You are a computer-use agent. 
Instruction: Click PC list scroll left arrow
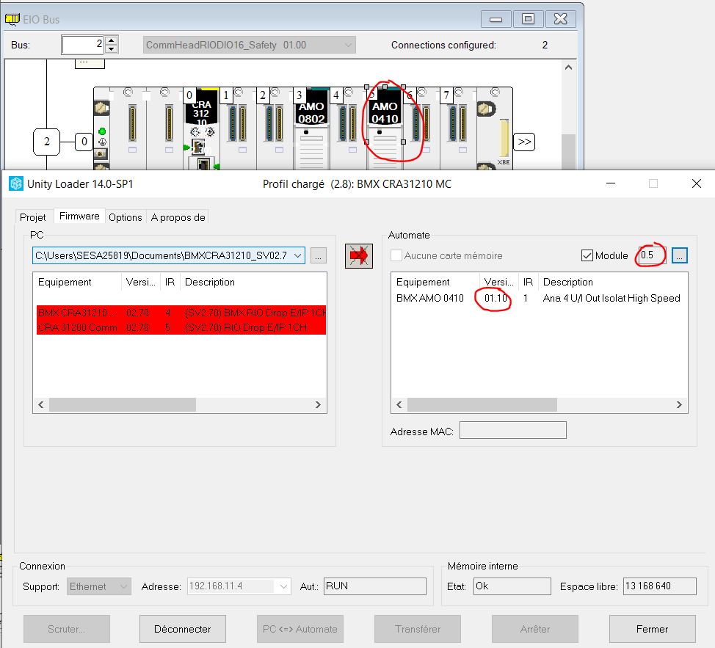coord(41,404)
